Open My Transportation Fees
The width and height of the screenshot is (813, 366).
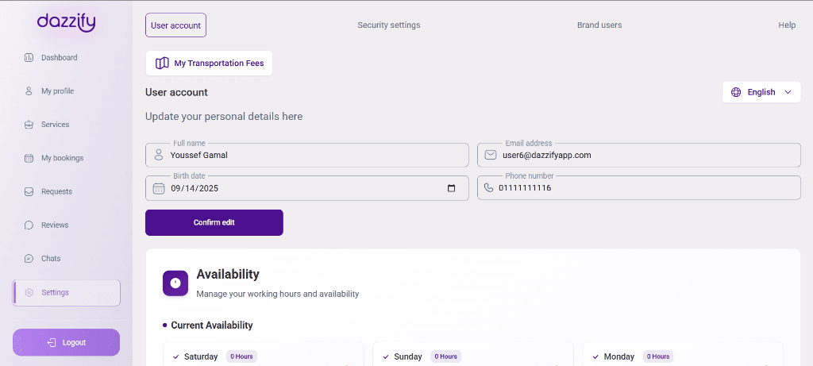coord(209,64)
